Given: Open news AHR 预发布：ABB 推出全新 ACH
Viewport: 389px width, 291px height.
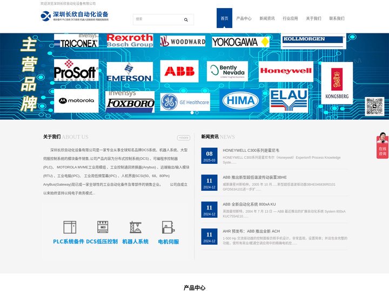Looking at the screenshot, I should [x=251, y=231].
